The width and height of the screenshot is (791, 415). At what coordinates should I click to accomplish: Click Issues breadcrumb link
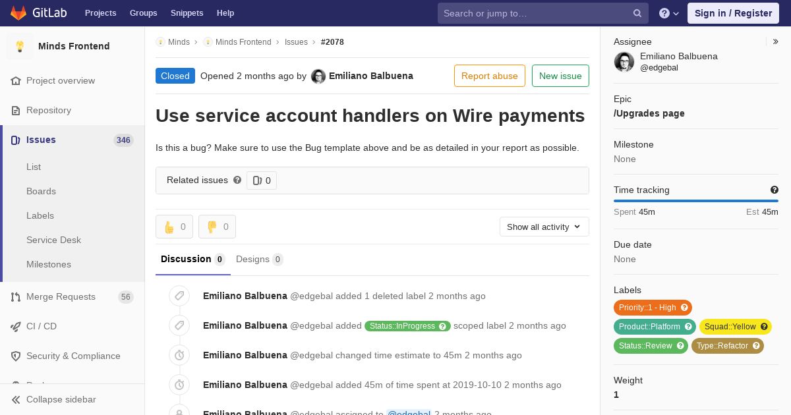(296, 41)
